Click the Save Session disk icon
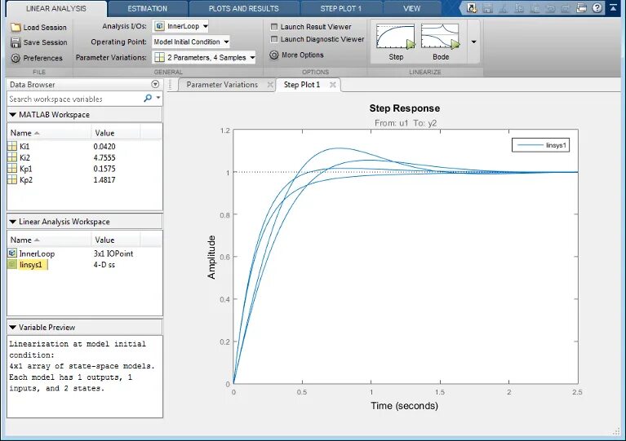 tap(16, 42)
